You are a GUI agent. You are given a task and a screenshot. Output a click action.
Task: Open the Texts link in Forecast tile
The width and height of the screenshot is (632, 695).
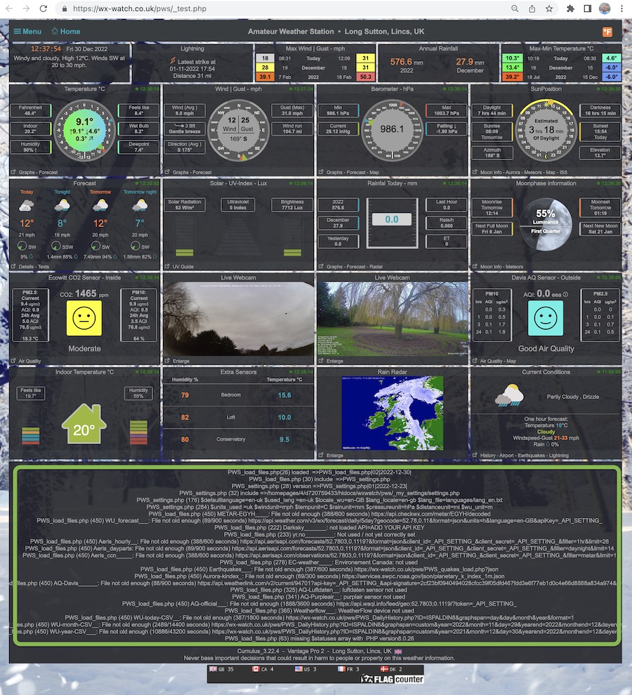point(44,267)
